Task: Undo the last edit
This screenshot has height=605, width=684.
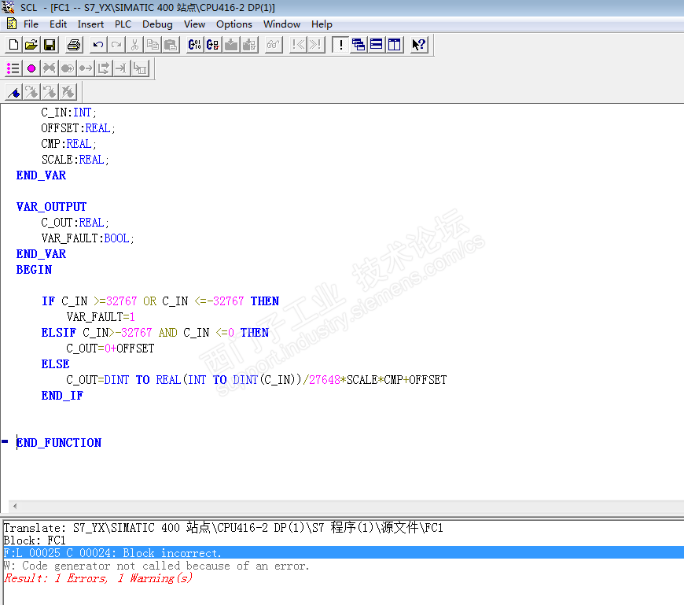Action: click(x=98, y=45)
